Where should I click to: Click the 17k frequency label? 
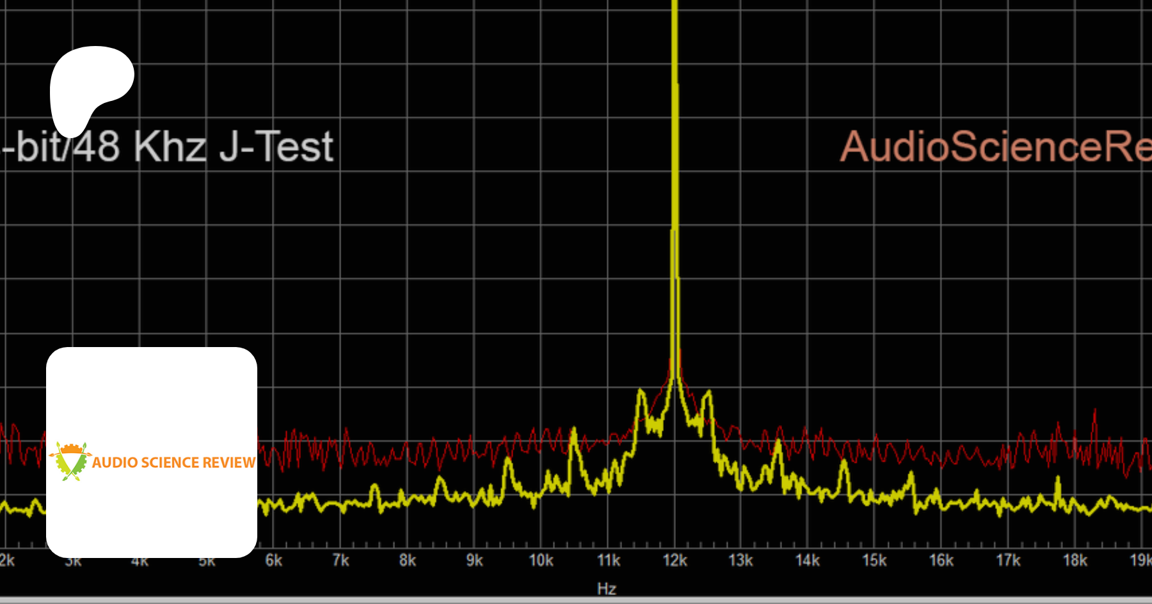tap(1008, 561)
